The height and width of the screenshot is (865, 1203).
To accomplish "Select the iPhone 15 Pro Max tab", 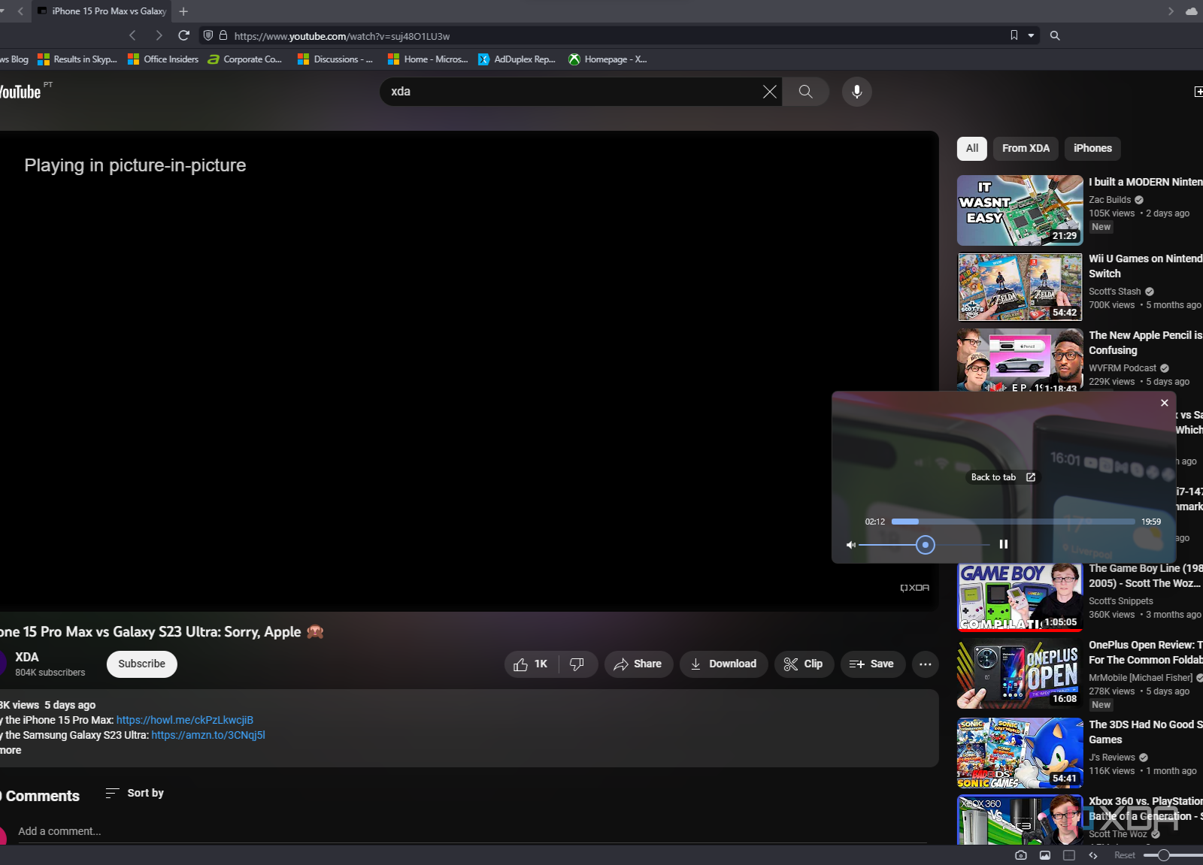I will (x=102, y=11).
